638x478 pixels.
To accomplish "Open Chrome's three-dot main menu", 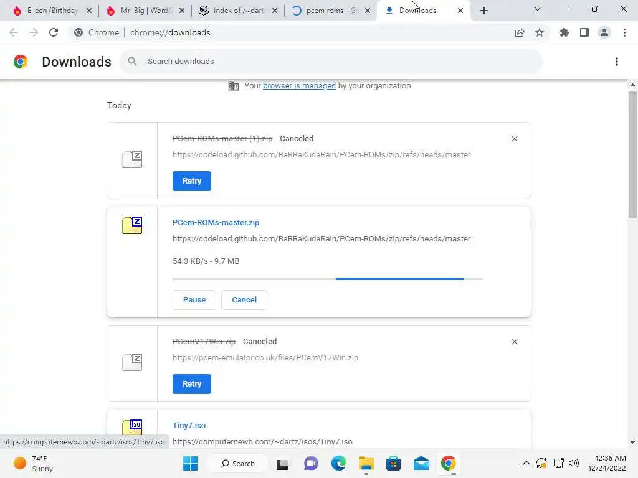I will 624,32.
